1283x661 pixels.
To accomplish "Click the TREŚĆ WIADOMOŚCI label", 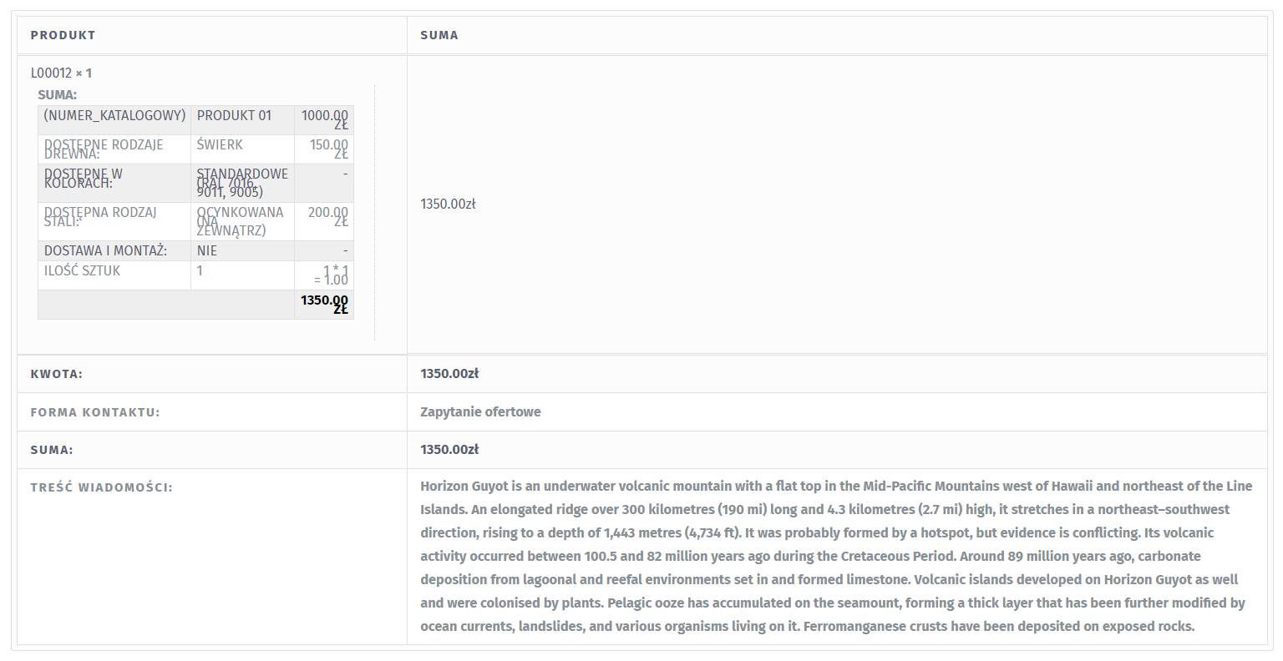I will coord(102,487).
